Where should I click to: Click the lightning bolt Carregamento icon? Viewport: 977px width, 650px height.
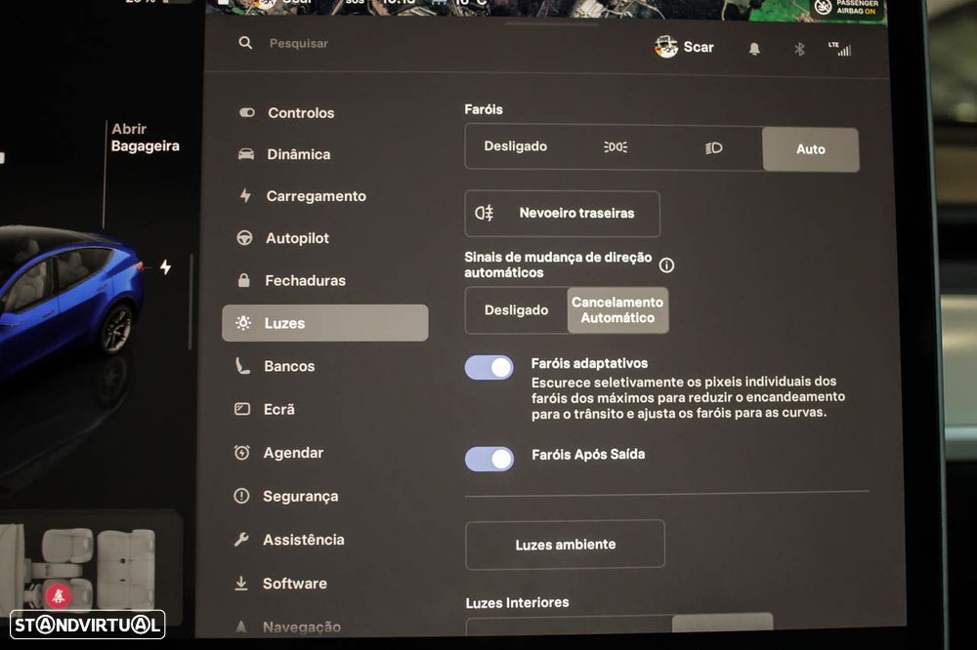pos(245,195)
